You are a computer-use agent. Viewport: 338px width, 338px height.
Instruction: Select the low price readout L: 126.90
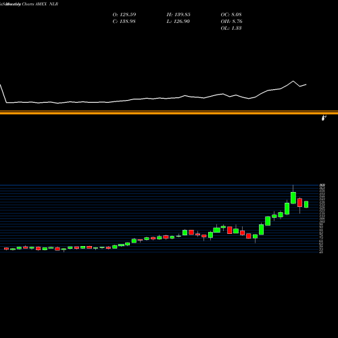coord(178,22)
